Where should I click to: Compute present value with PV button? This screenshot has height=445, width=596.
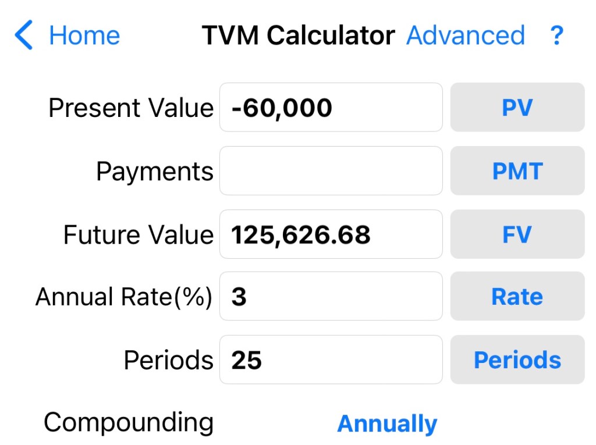(517, 108)
